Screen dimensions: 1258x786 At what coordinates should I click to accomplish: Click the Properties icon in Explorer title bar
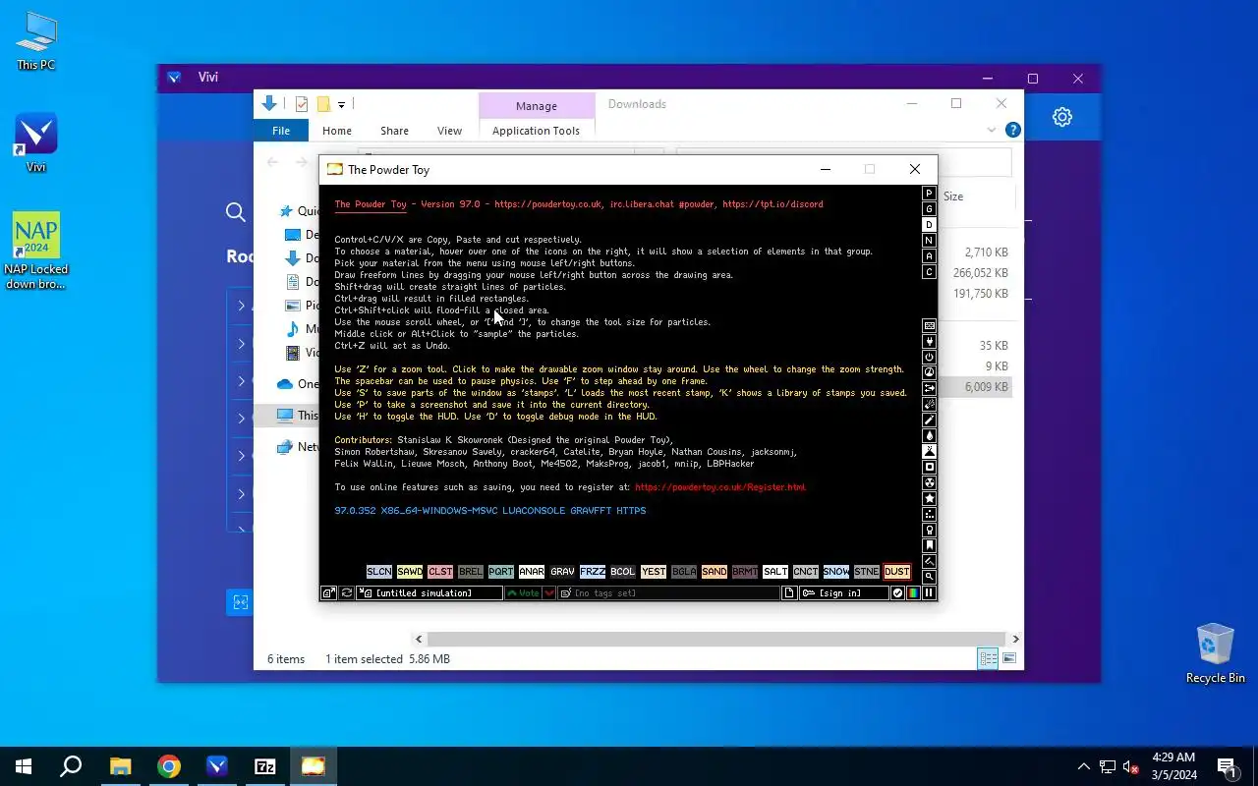tap(302, 104)
